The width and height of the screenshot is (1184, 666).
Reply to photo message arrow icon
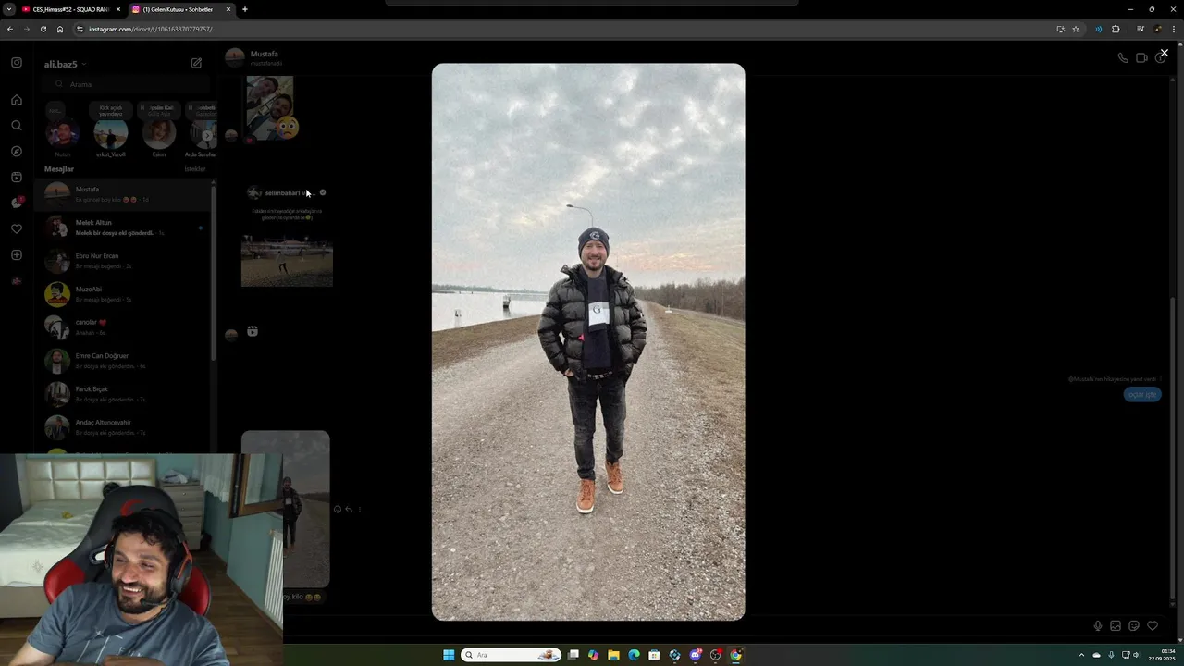[x=349, y=509]
